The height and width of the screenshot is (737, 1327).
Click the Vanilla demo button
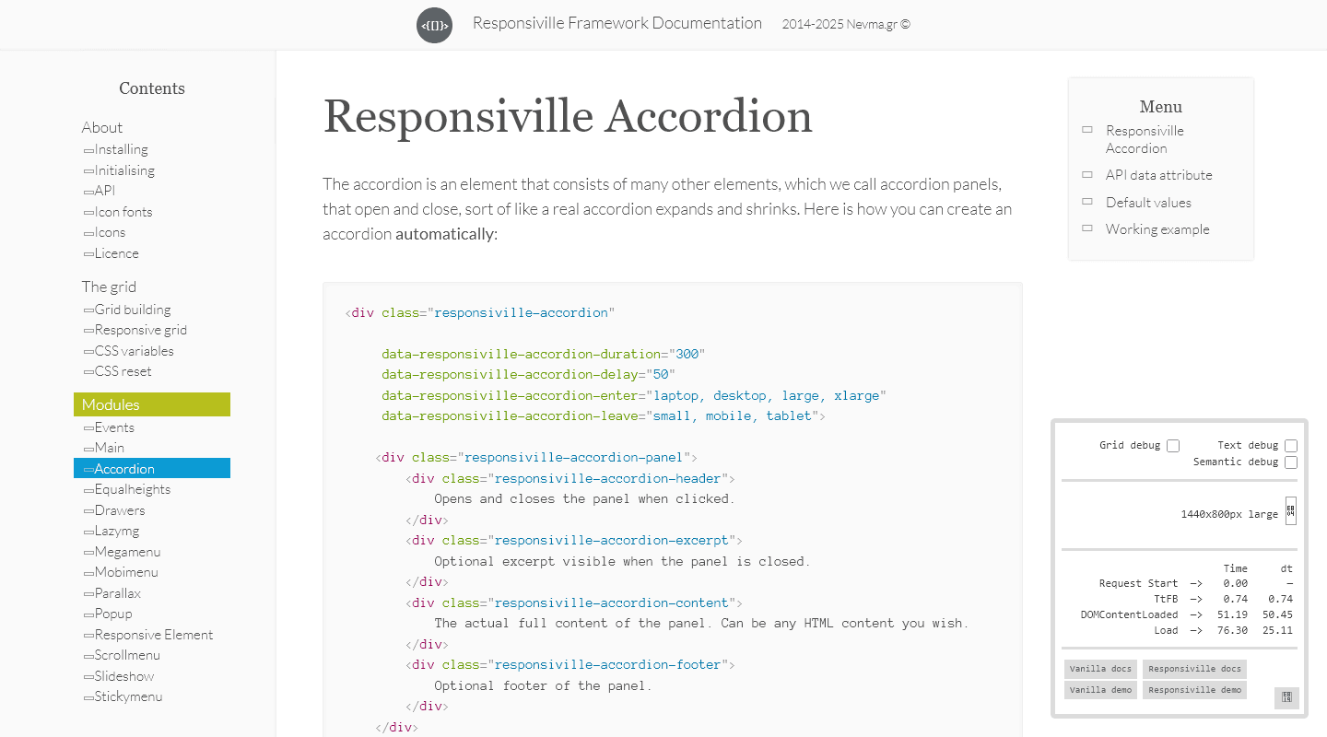1100,690
